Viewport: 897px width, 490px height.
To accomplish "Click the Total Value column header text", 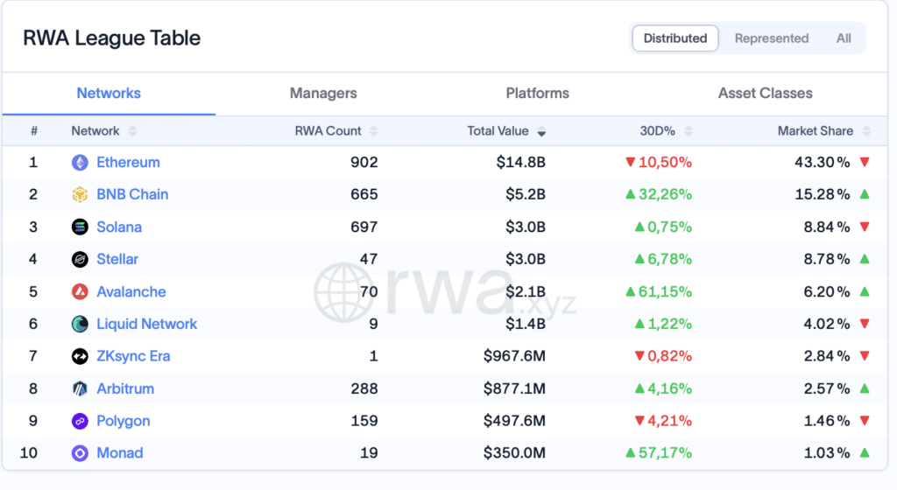I will point(498,131).
